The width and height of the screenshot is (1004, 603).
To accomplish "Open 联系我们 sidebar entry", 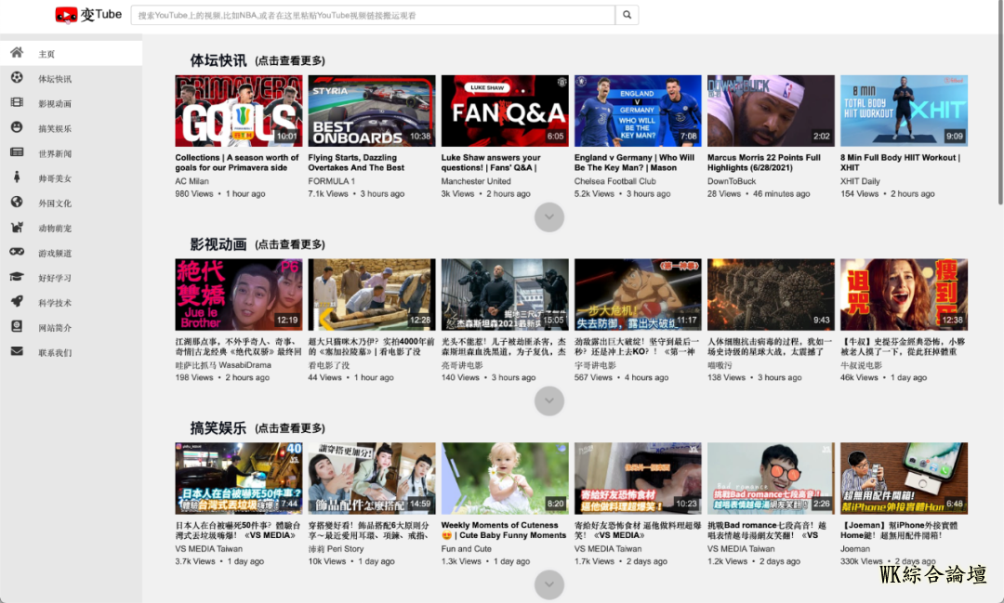I will pyautogui.click(x=55, y=353).
